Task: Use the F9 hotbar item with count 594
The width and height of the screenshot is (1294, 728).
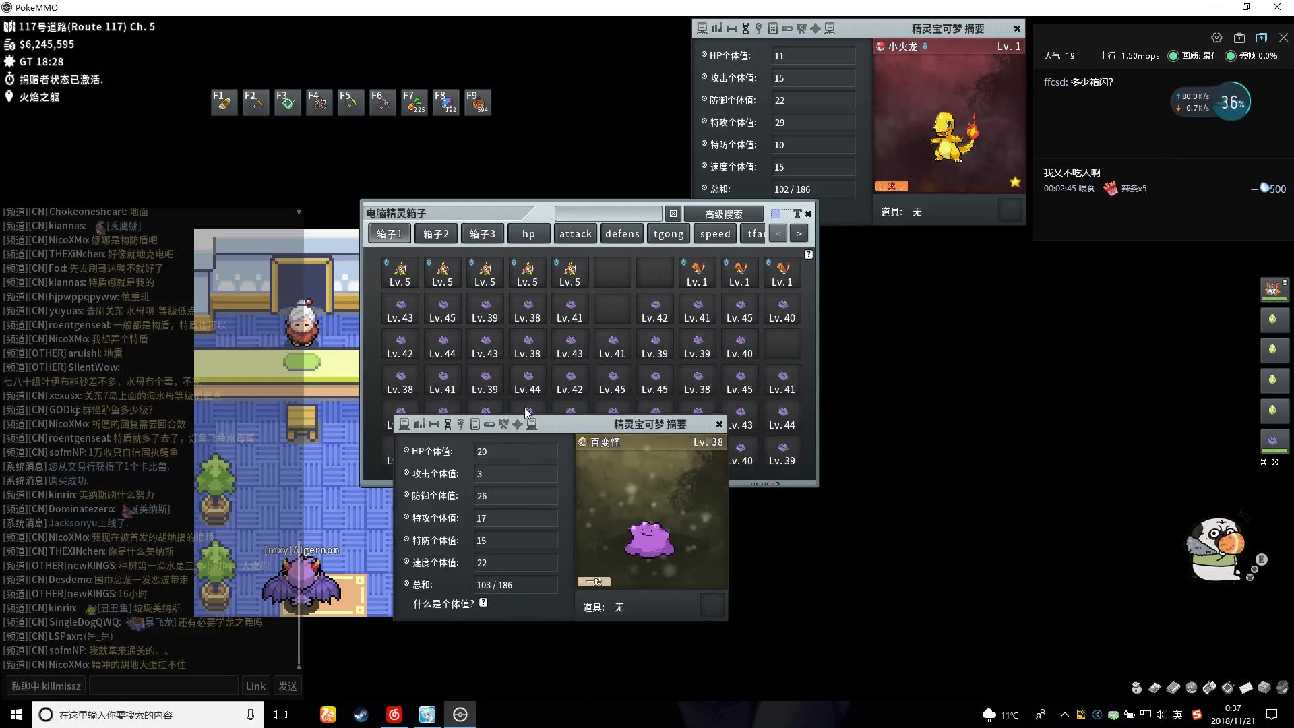Action: (x=478, y=102)
